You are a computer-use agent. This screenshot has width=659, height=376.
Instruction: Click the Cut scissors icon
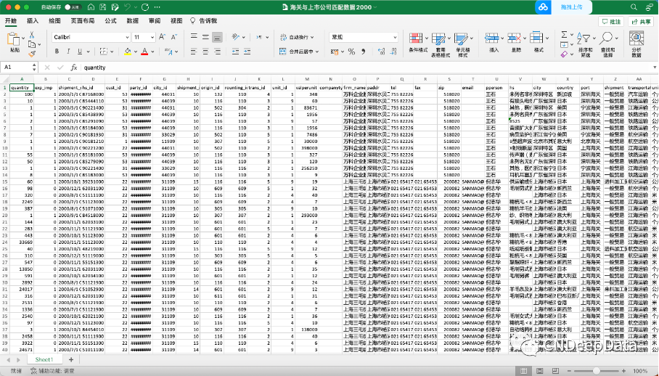click(31, 35)
